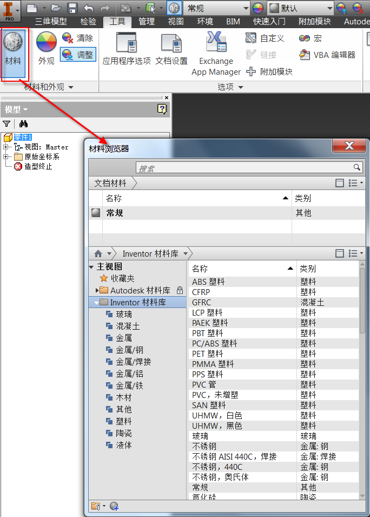The height and width of the screenshot is (517, 370).
Task: Click the 外观 (Appearance) color wheel icon
Action: (46, 49)
